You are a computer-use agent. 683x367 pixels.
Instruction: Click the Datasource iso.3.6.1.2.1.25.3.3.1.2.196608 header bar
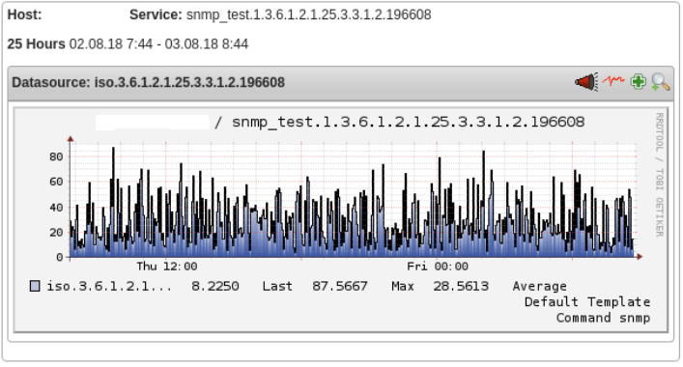click(x=341, y=83)
